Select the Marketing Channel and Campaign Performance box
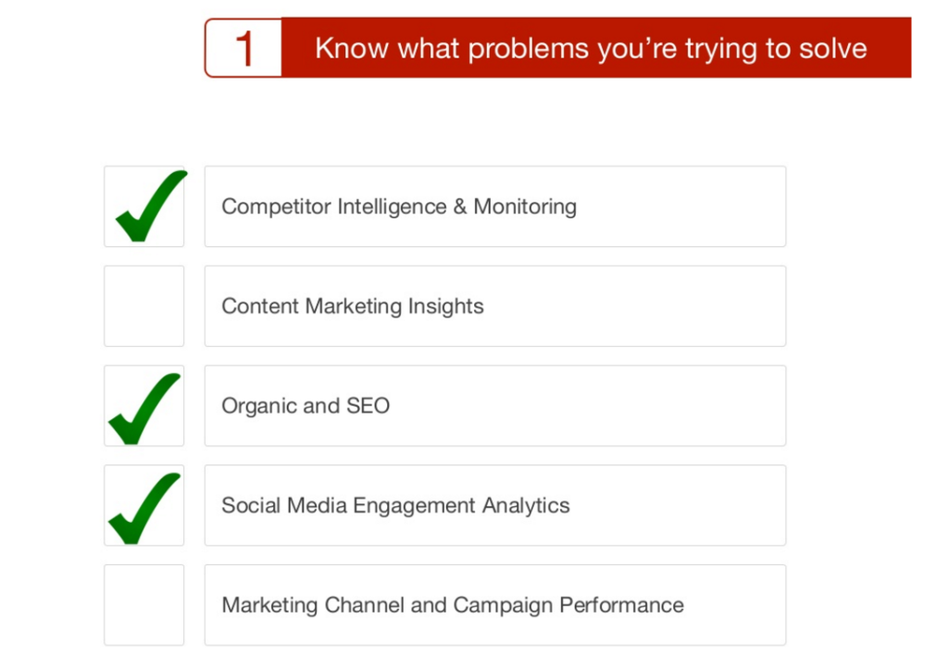The height and width of the screenshot is (667, 948). (x=495, y=605)
